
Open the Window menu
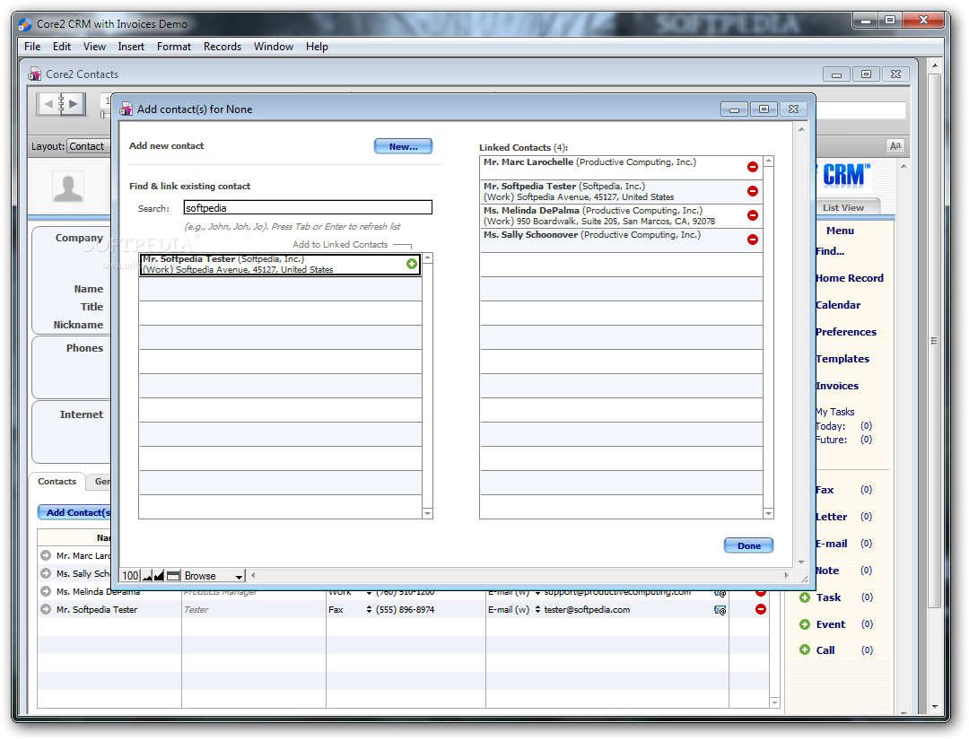[x=273, y=47]
